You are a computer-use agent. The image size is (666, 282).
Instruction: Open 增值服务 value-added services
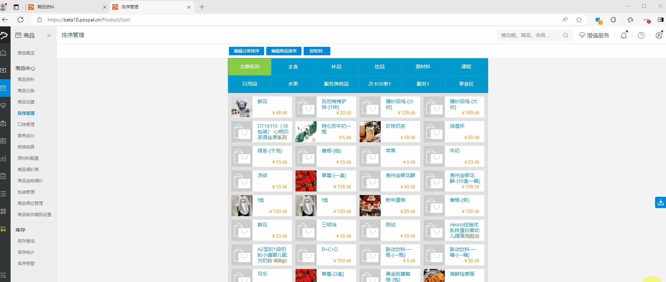click(x=594, y=35)
